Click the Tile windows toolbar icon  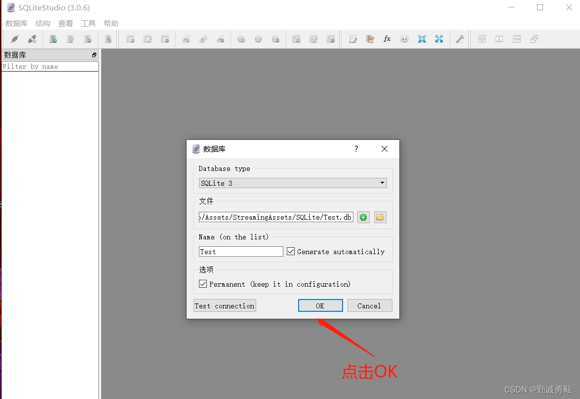(x=482, y=39)
